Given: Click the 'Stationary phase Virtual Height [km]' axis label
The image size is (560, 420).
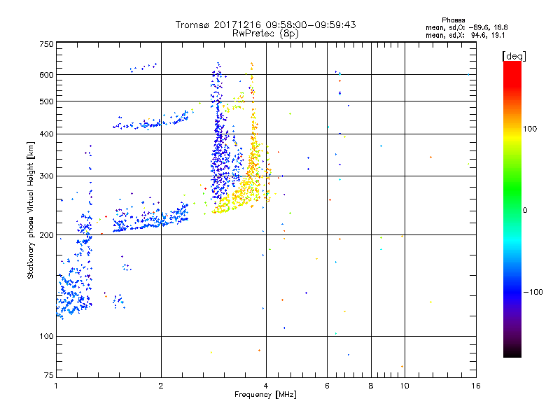Looking at the screenshot, I should click(30, 210).
